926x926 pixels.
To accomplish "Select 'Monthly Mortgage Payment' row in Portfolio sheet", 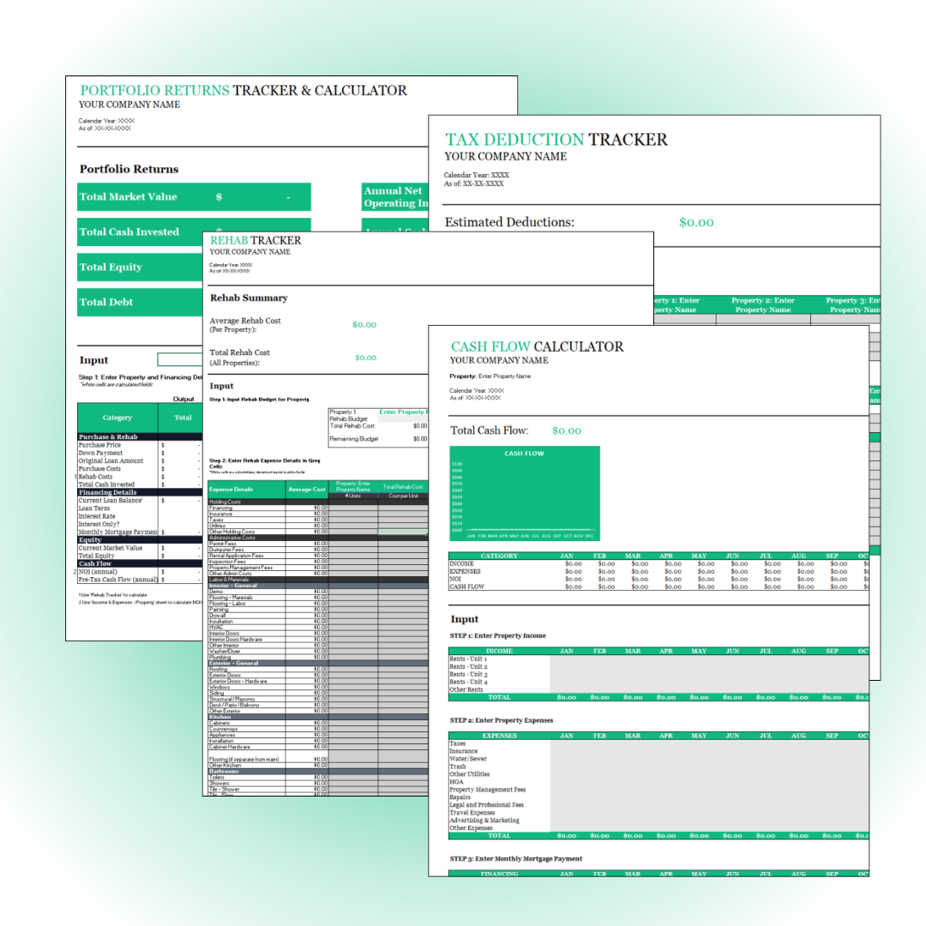I will (x=140, y=532).
